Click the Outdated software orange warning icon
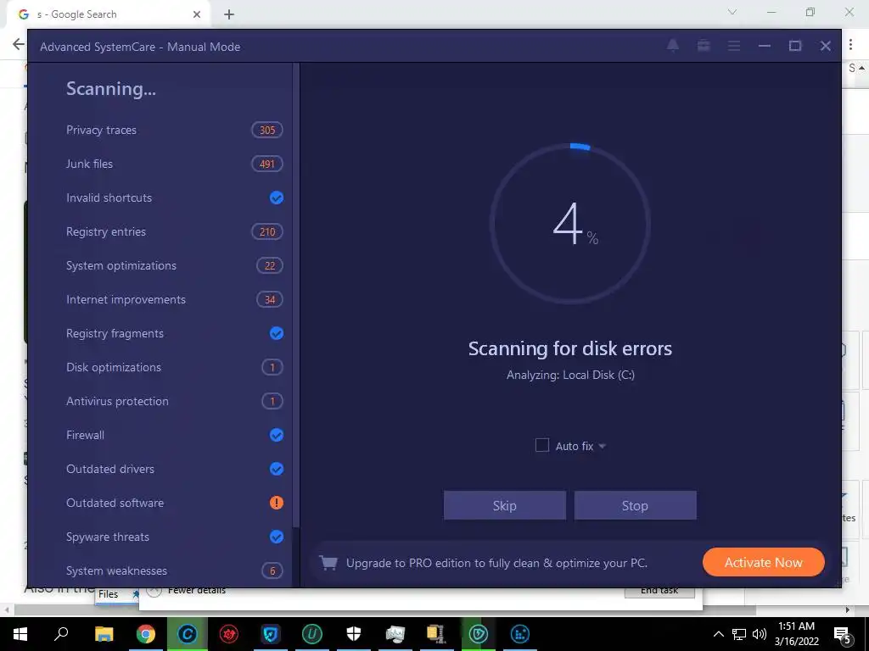The image size is (869, 651). point(276,503)
